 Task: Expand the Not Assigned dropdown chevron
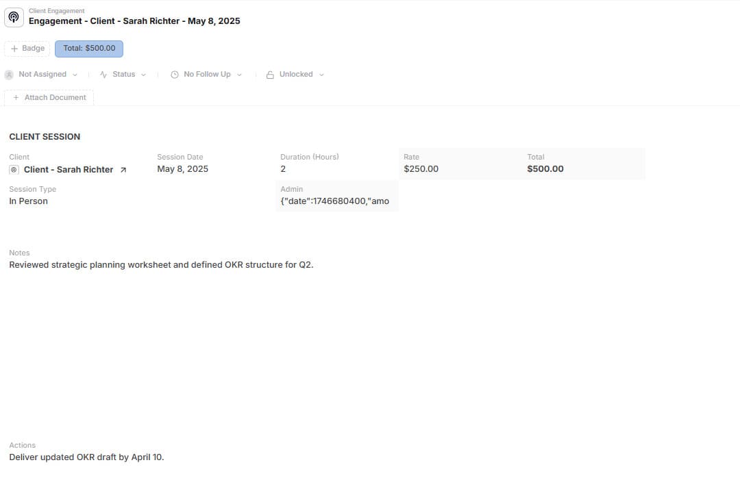tap(75, 75)
